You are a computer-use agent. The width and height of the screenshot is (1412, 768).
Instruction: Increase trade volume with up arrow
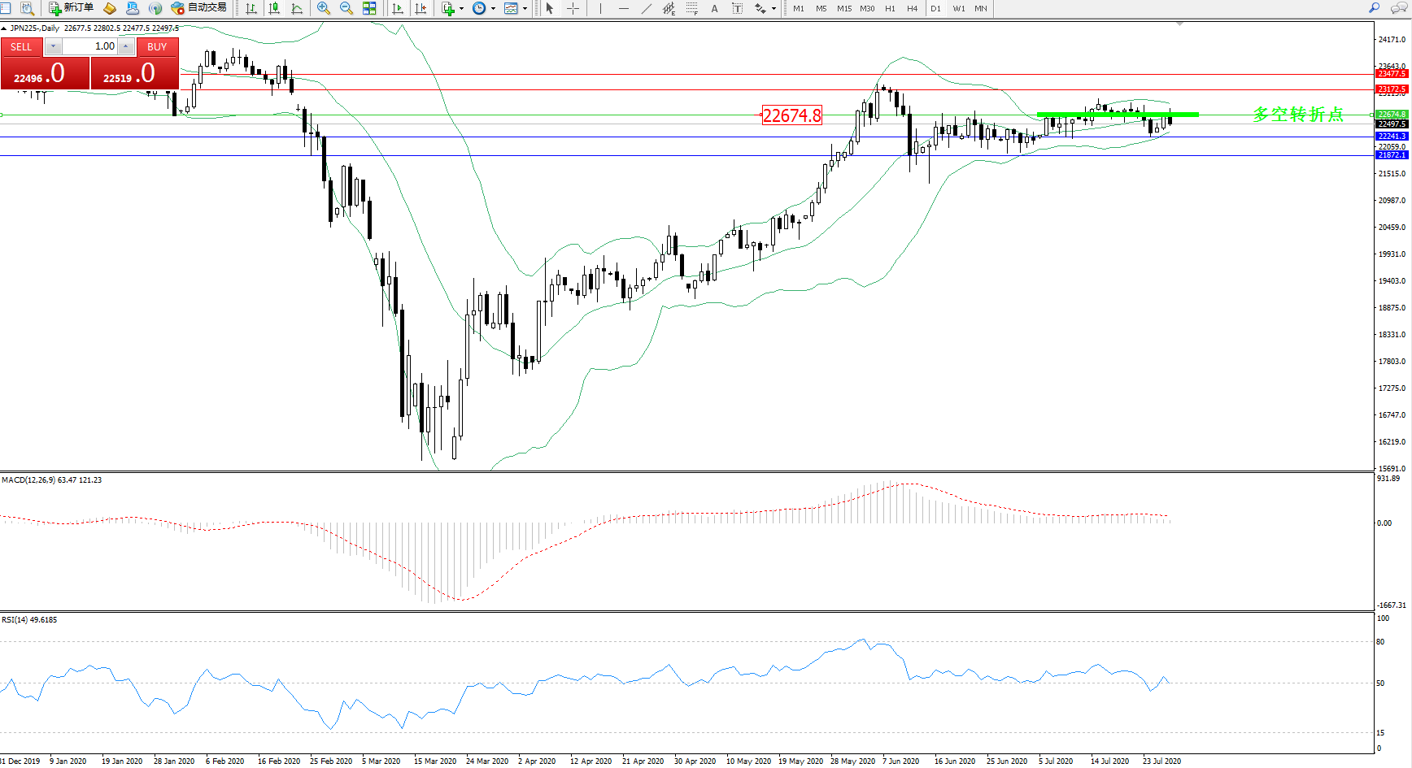coord(126,46)
